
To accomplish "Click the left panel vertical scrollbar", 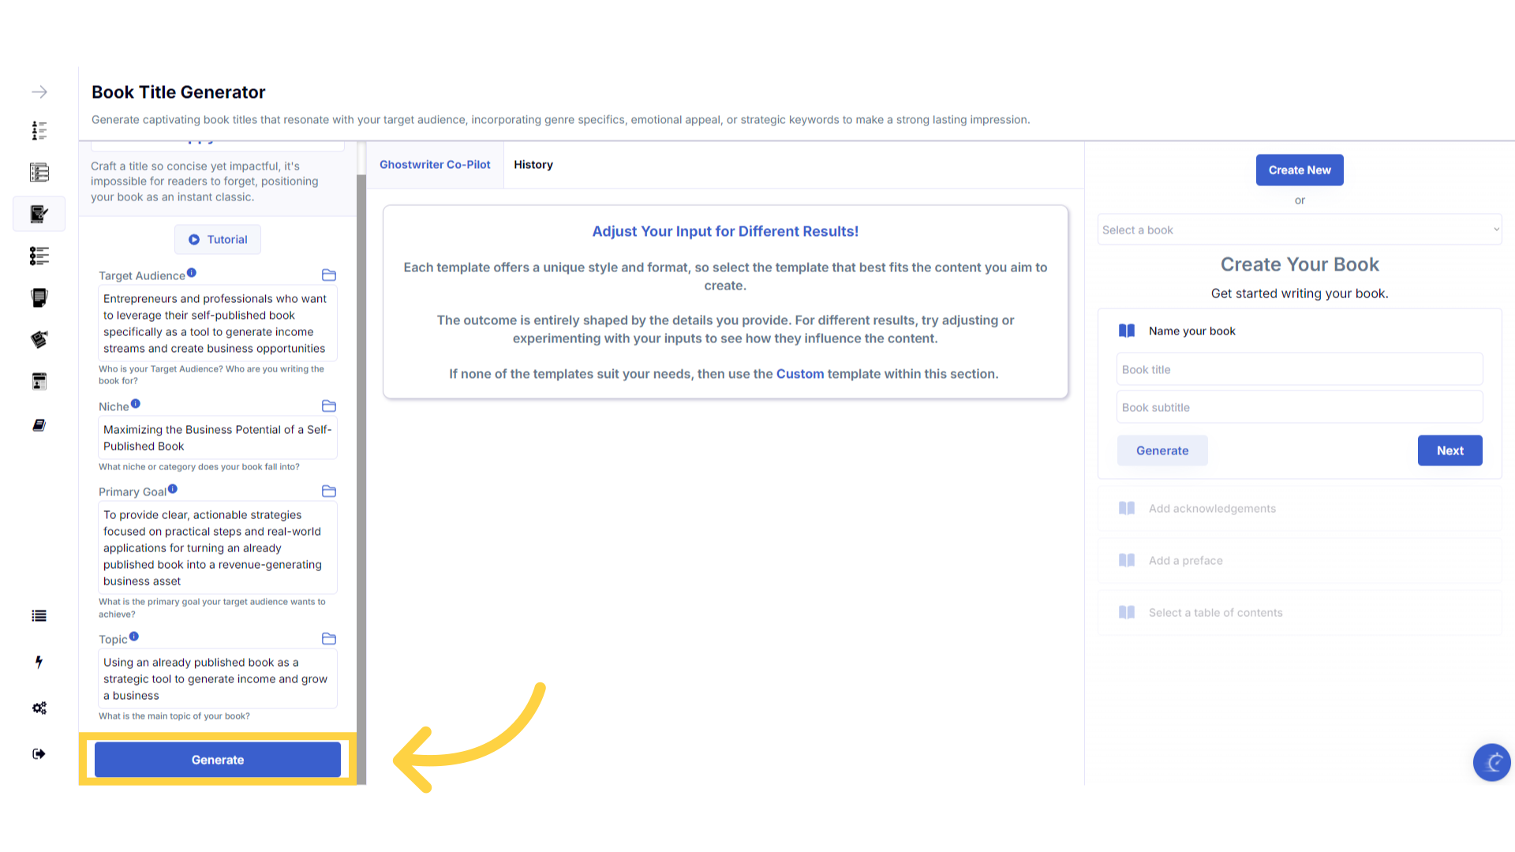I will [361, 473].
